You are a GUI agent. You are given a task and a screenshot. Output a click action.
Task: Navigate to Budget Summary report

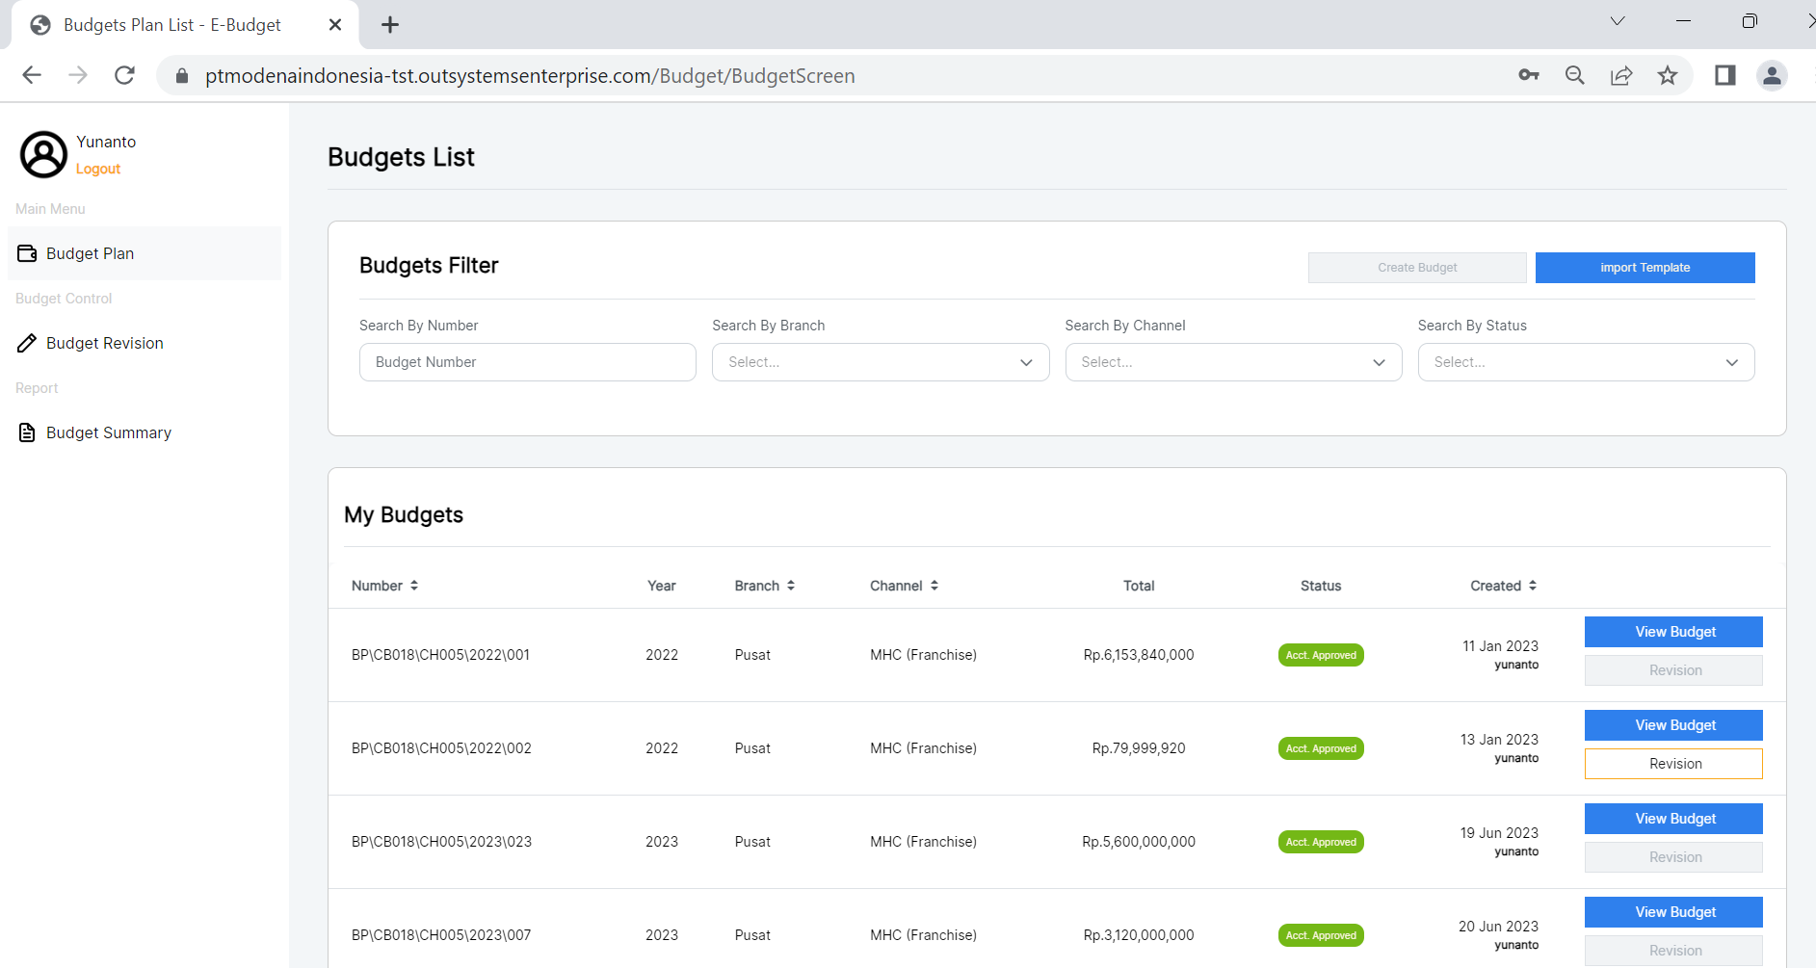pos(108,432)
